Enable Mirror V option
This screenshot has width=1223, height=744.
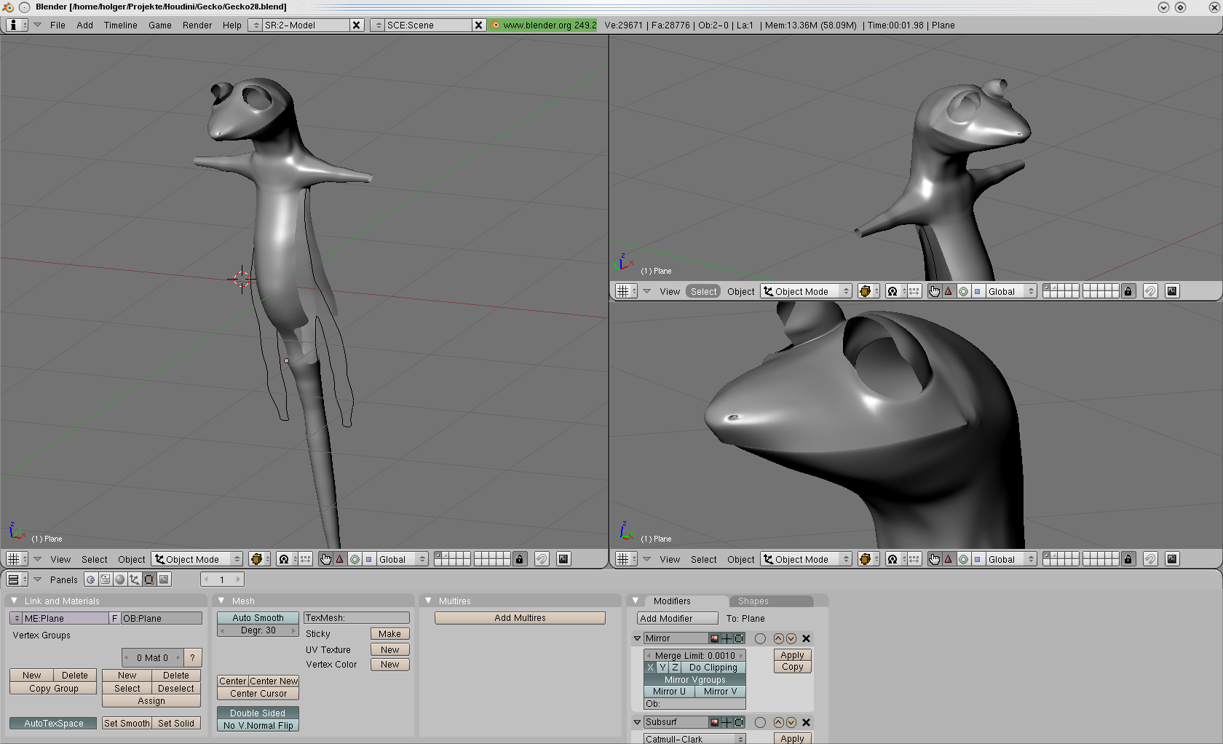pyautogui.click(x=720, y=692)
